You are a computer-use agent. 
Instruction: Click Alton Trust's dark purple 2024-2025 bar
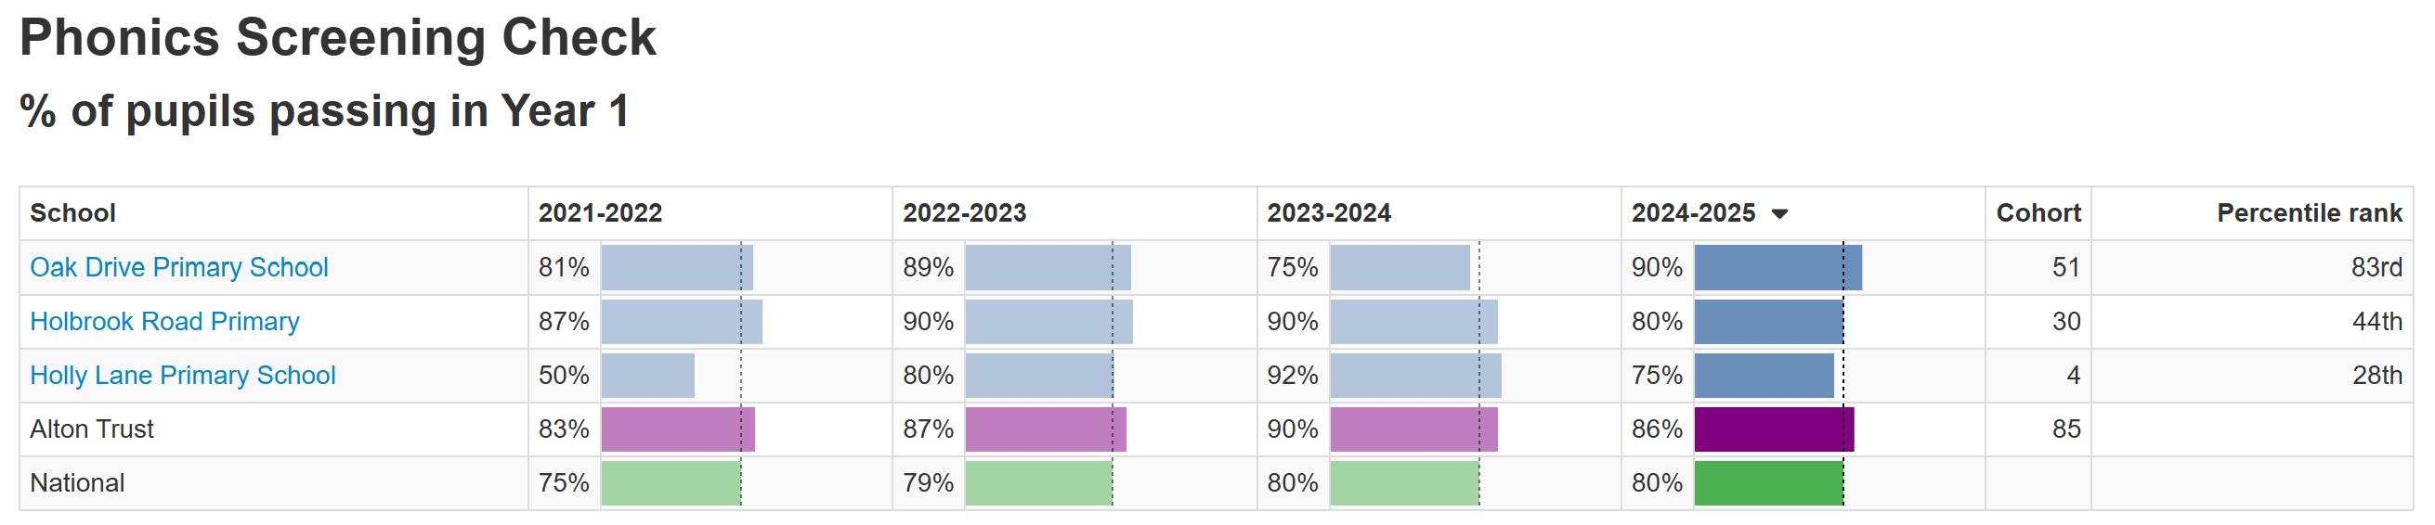(1774, 429)
